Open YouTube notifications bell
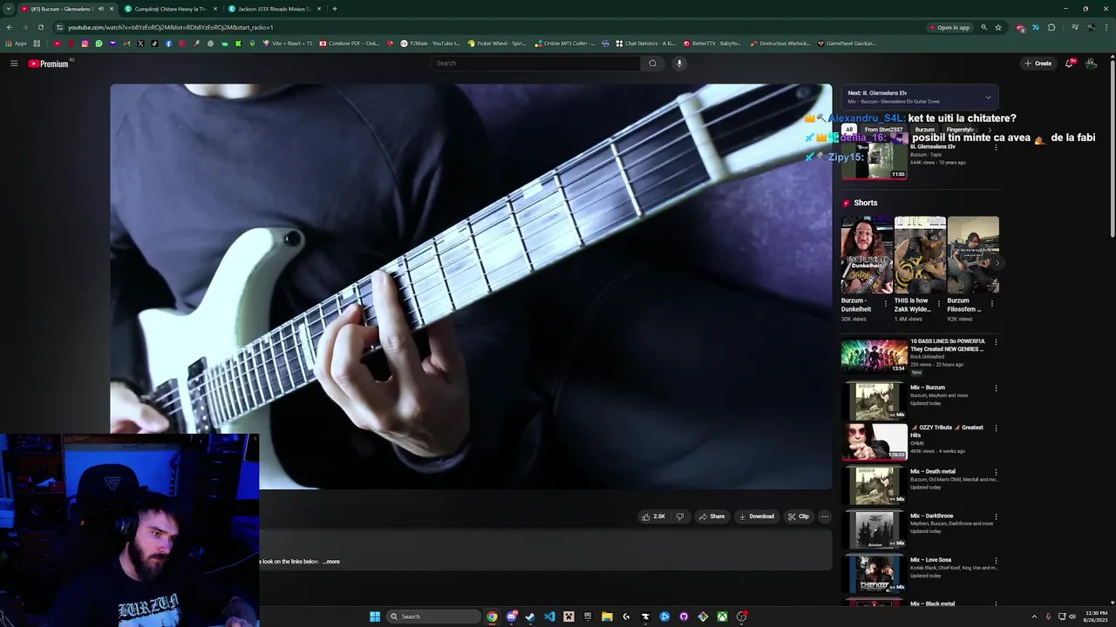 [1070, 64]
